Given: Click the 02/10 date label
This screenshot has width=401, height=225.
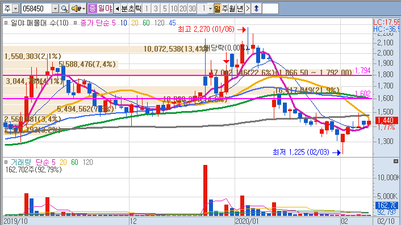Looking at the screenshot, I should tap(386, 221).
